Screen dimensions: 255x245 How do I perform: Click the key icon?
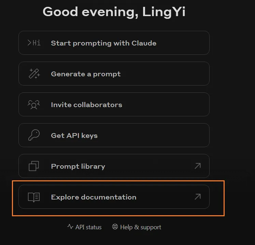[x=34, y=135]
